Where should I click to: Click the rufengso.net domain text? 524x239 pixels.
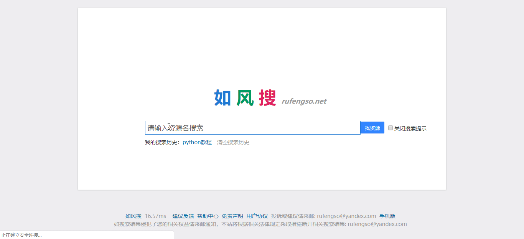(x=304, y=101)
